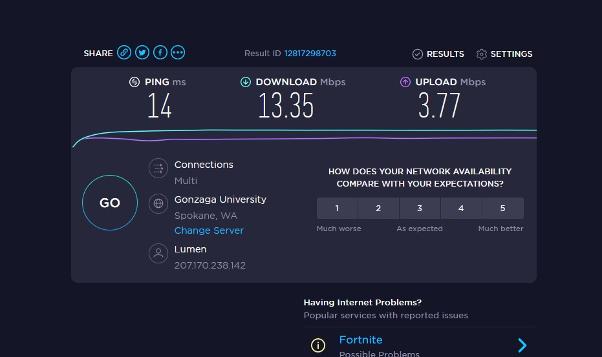Select rating 4 for network availability

(461, 209)
